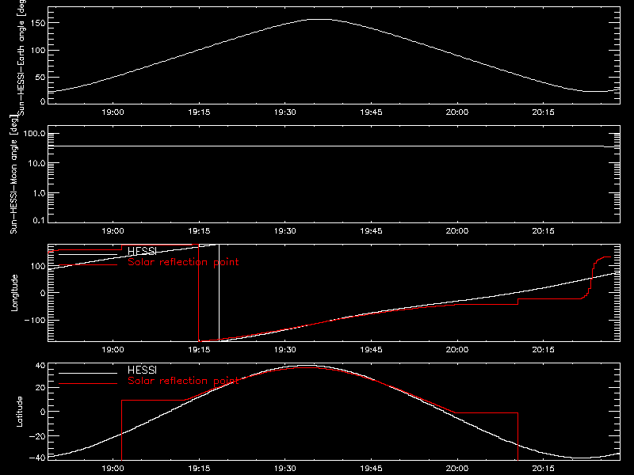The image size is (634, 475).
Task: Click 19:15 time label under Longitude plot
Action: (x=199, y=350)
